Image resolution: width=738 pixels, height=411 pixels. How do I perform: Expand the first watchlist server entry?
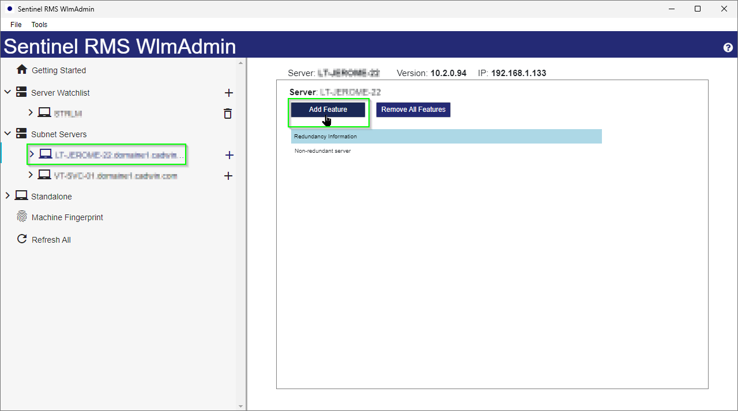[x=31, y=113]
